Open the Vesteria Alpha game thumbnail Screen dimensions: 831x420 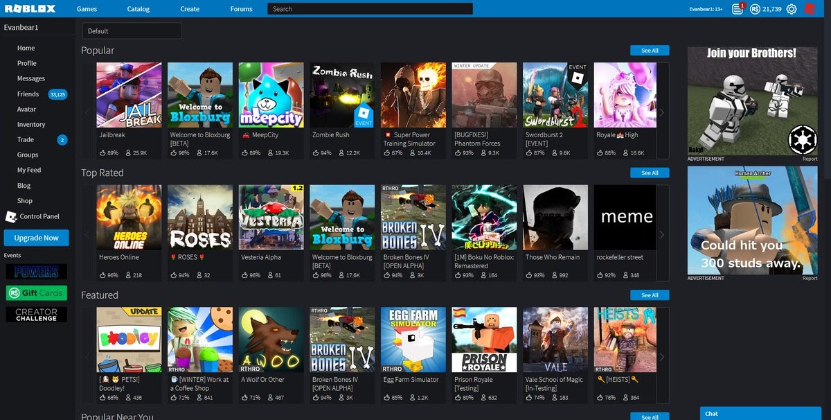click(271, 217)
